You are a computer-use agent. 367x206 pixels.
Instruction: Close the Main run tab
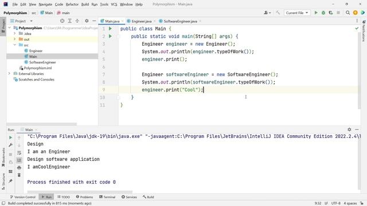pyautogui.click(x=36, y=130)
